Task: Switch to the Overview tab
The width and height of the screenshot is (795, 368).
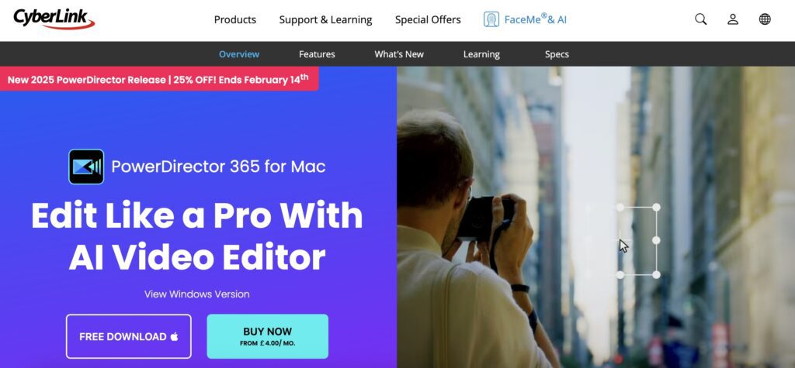Action: (x=239, y=54)
